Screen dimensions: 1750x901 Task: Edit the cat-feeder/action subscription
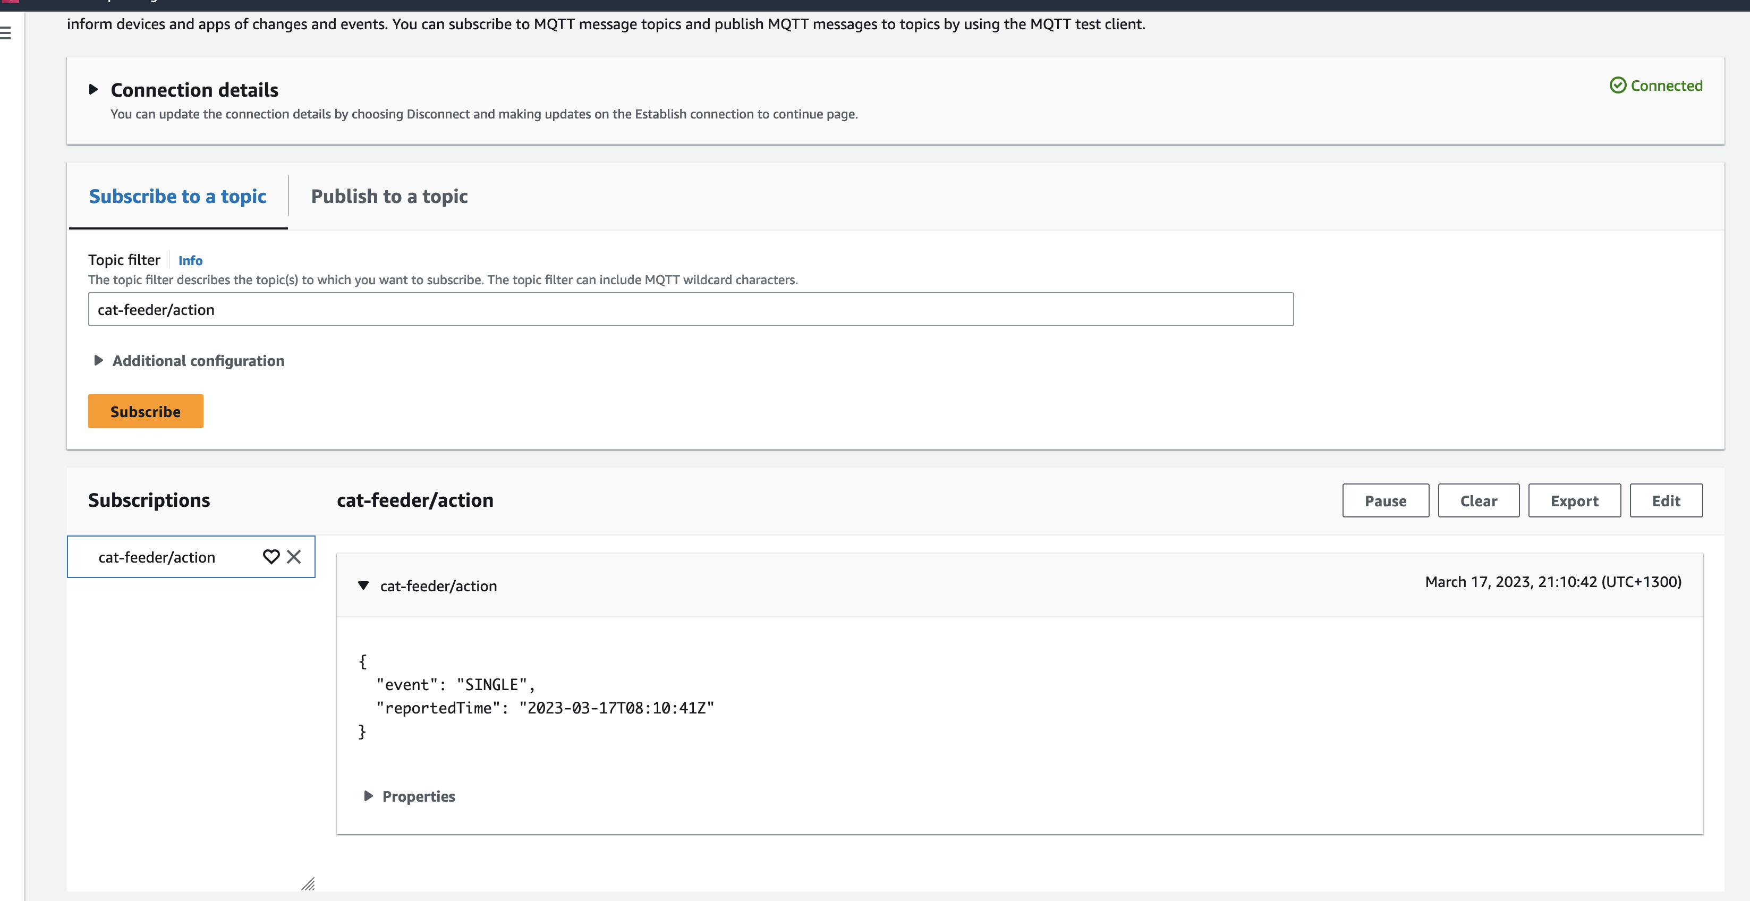(x=1666, y=501)
